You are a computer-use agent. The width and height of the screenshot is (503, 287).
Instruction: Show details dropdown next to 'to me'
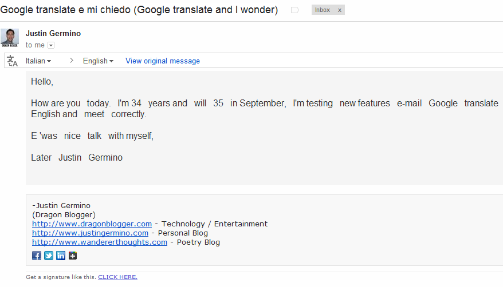click(x=50, y=45)
